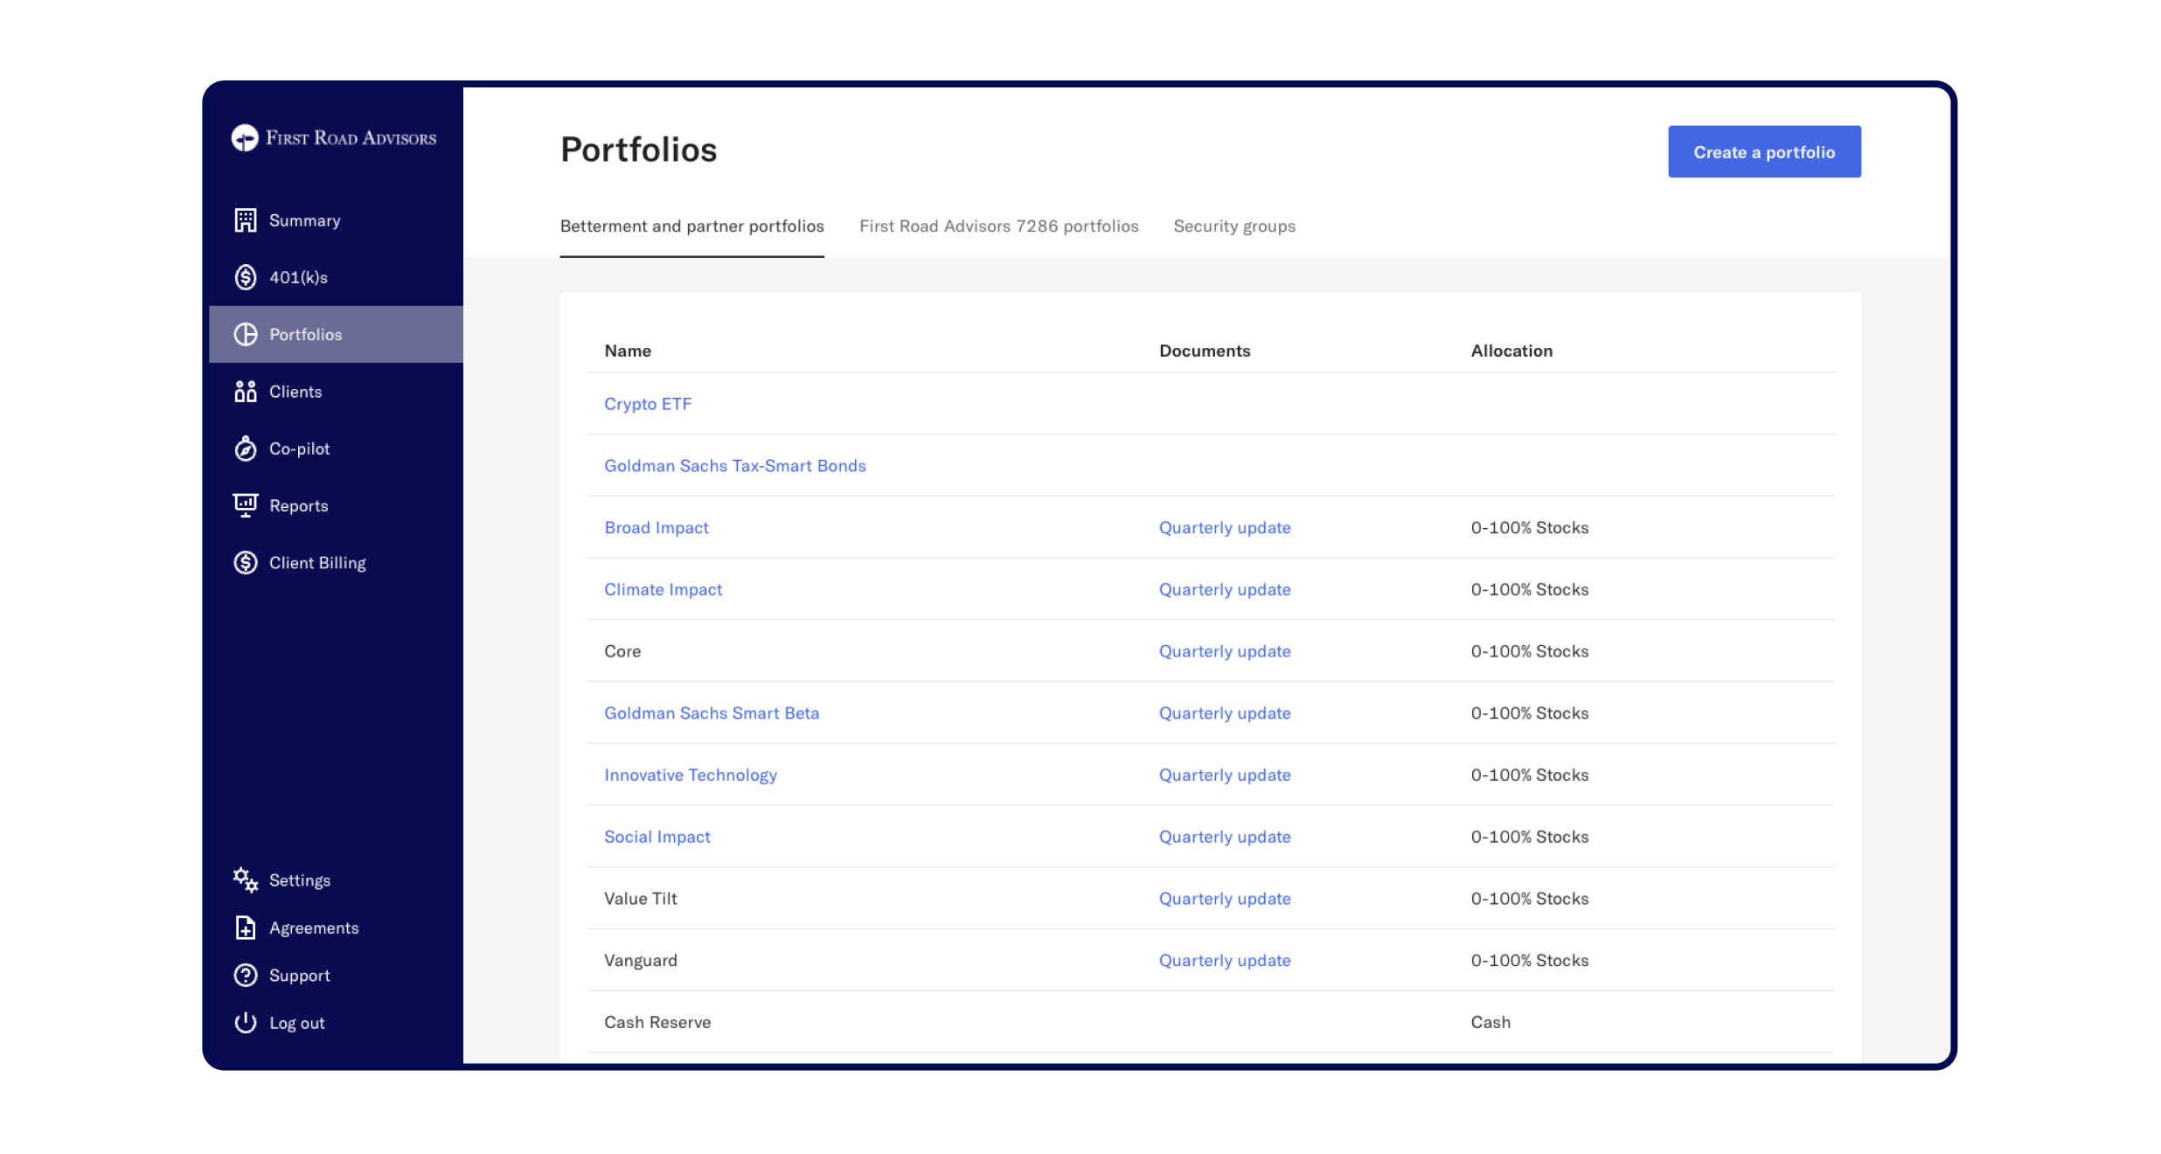Open the Crypto ETF portfolio link
Image resolution: width=2161 pixels, height=1154 pixels.
648,404
